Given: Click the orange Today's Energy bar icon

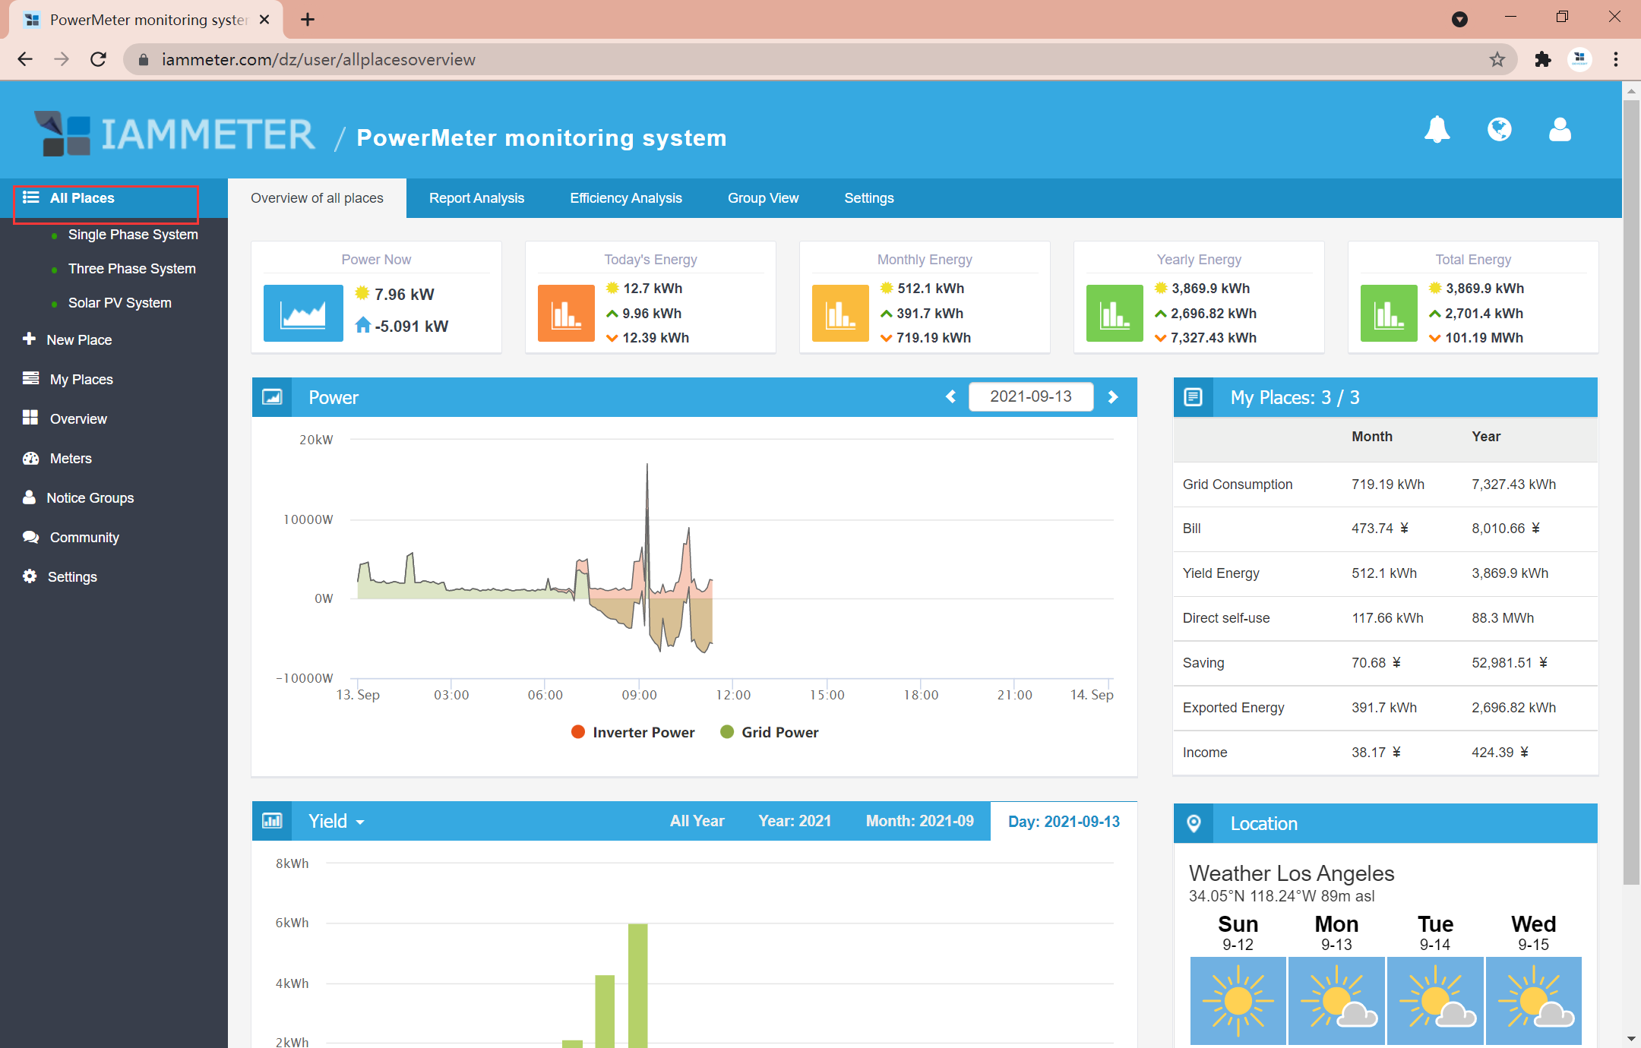Looking at the screenshot, I should [566, 313].
